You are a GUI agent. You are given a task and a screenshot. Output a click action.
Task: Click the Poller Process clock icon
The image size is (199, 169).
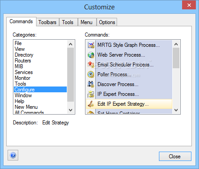point(91,74)
